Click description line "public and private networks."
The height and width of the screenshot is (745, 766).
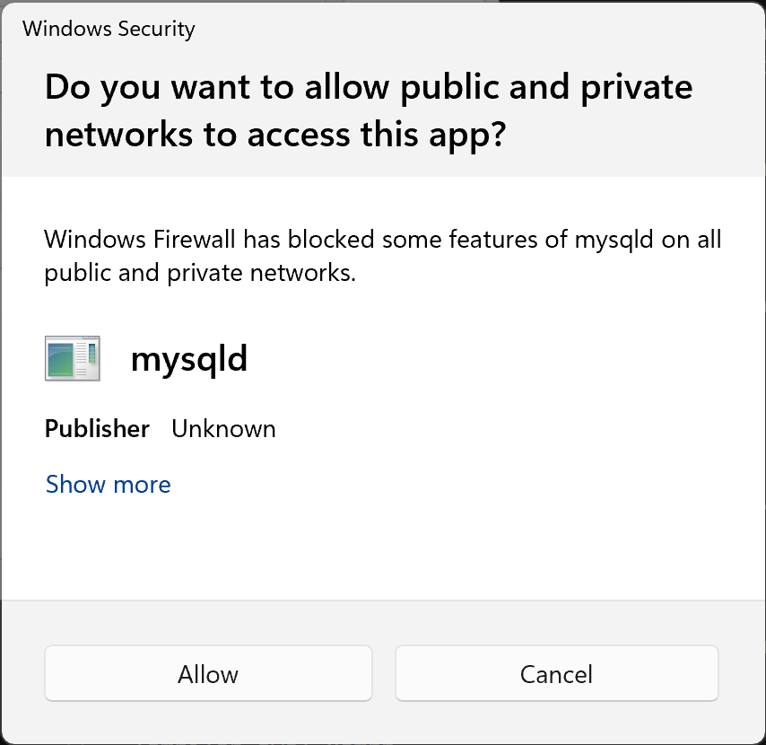[200, 273]
